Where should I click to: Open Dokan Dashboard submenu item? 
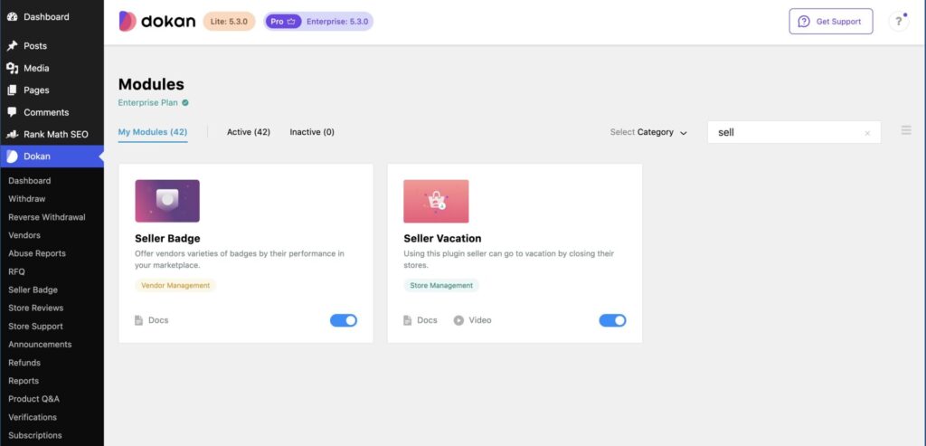pos(30,181)
